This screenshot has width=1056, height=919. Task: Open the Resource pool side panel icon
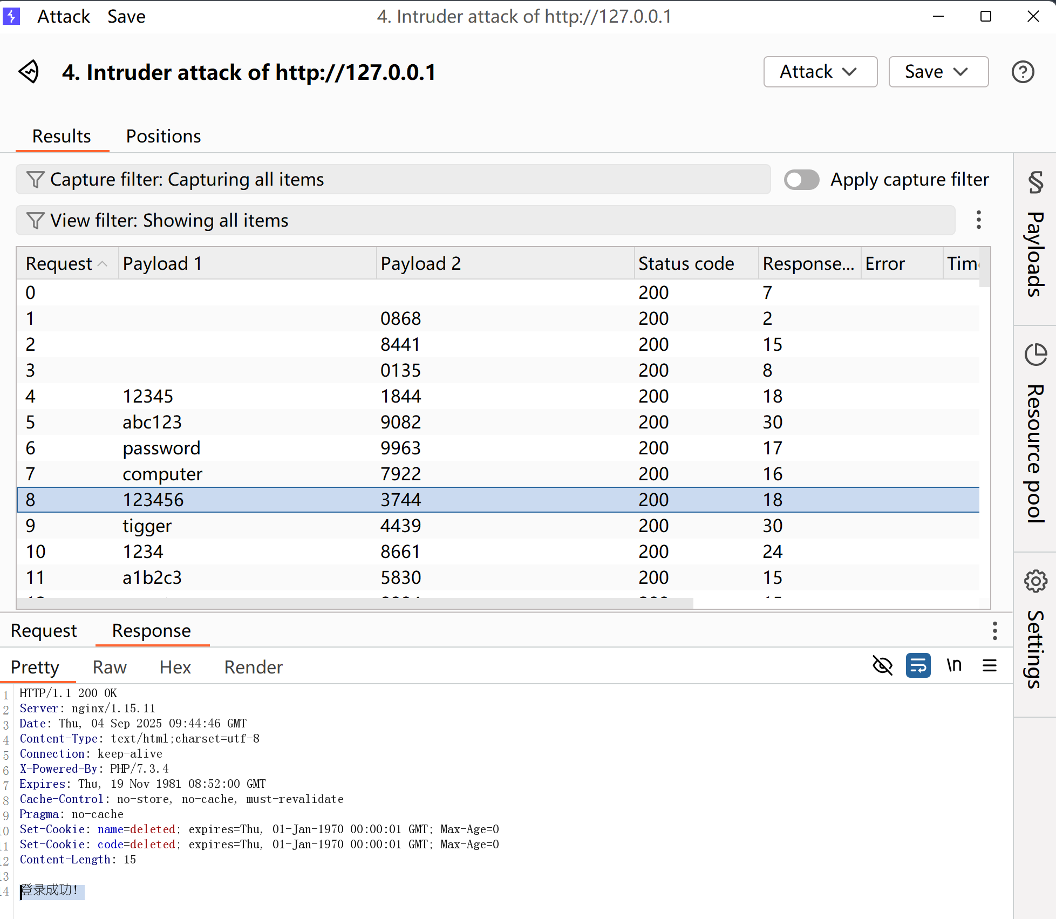1035,355
